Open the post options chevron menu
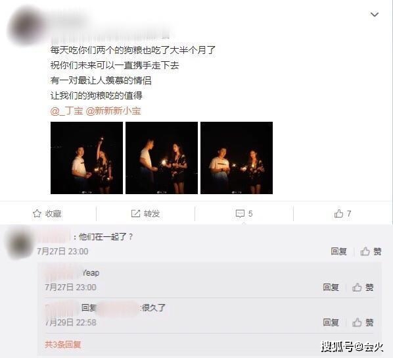The image size is (393, 358). point(375,14)
